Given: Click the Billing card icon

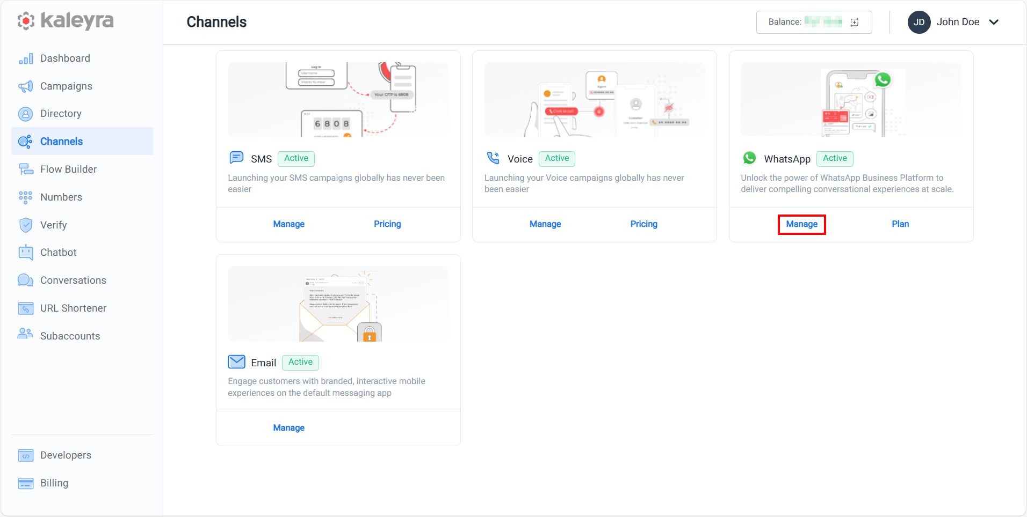Looking at the screenshot, I should [26, 483].
